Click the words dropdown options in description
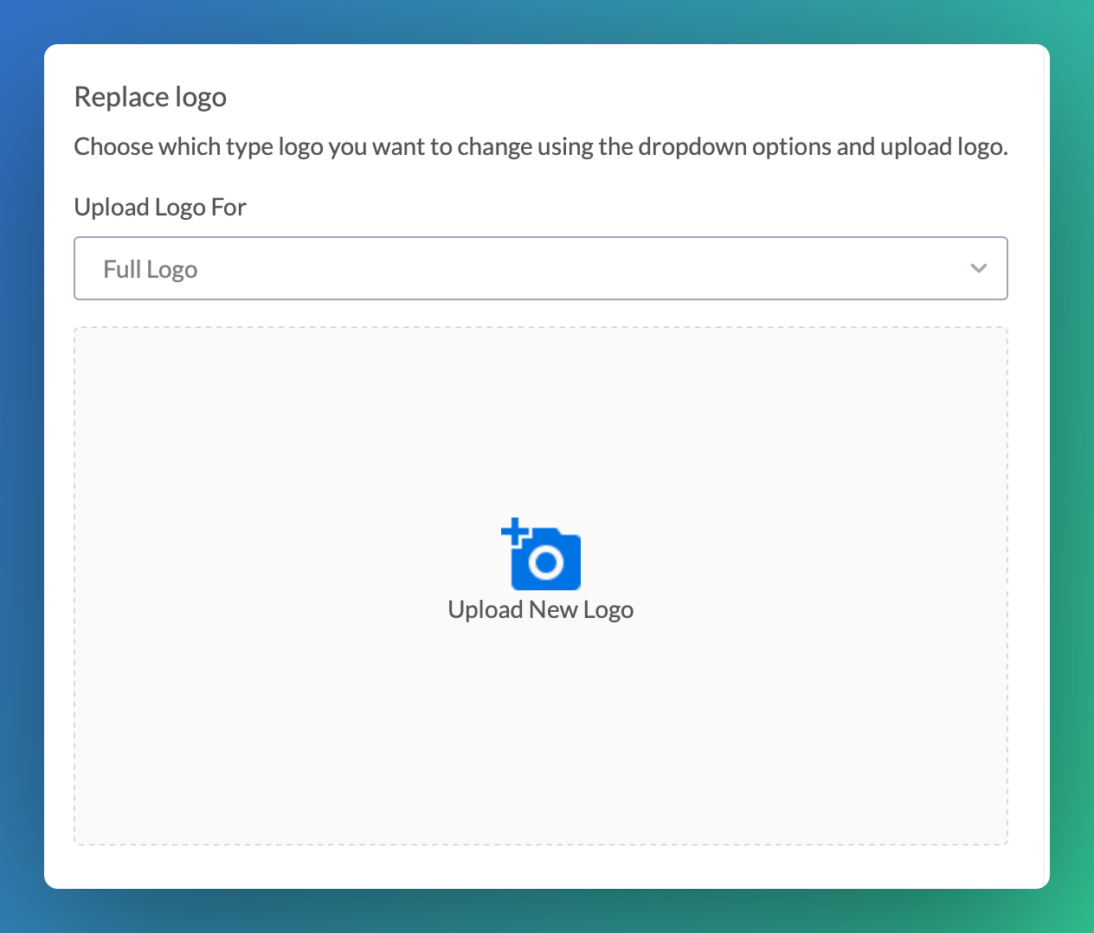The height and width of the screenshot is (933, 1094). 734,147
